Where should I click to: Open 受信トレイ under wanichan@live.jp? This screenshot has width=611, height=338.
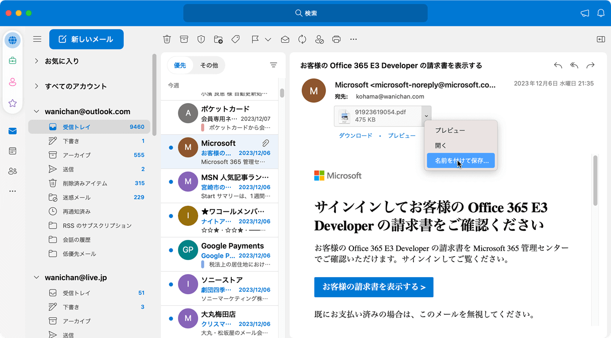point(89,293)
